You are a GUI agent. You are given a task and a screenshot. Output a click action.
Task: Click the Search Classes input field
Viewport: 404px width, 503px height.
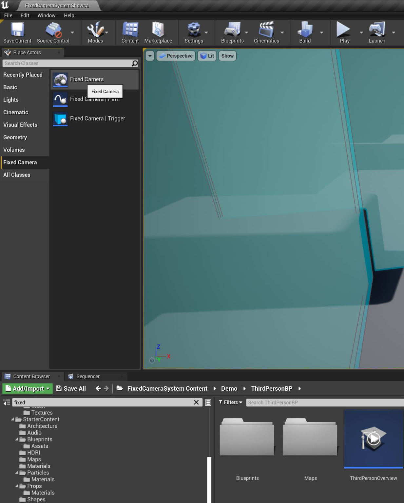tap(67, 63)
